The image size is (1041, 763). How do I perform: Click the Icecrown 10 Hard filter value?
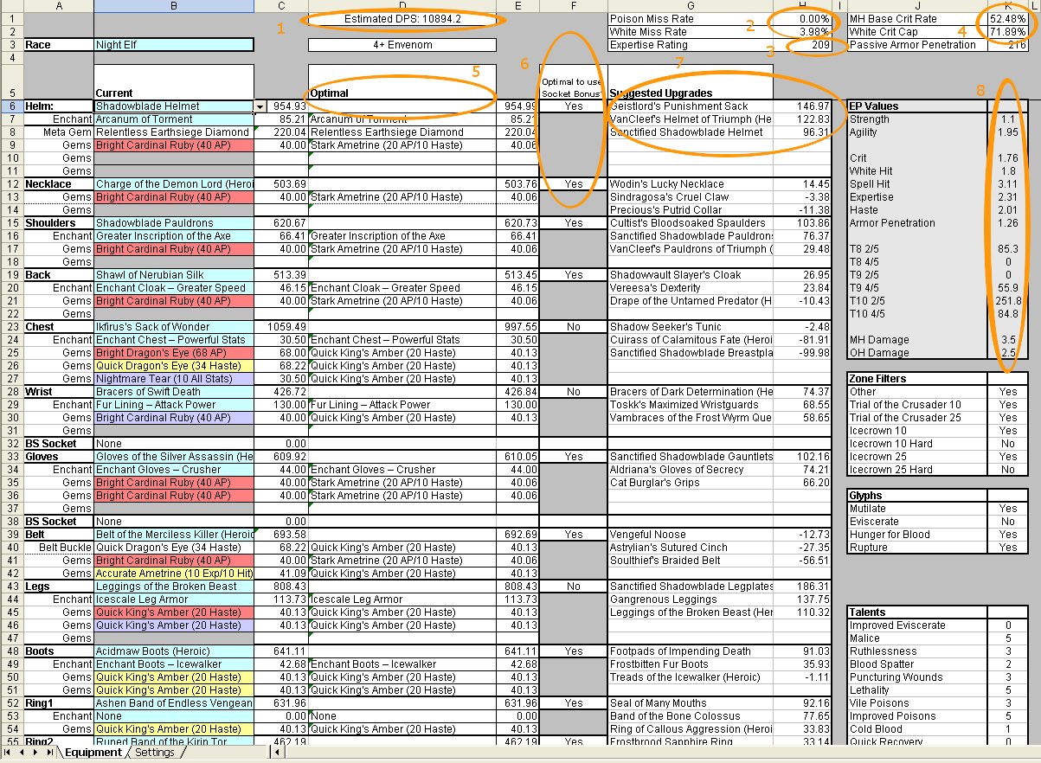pos(1007,444)
